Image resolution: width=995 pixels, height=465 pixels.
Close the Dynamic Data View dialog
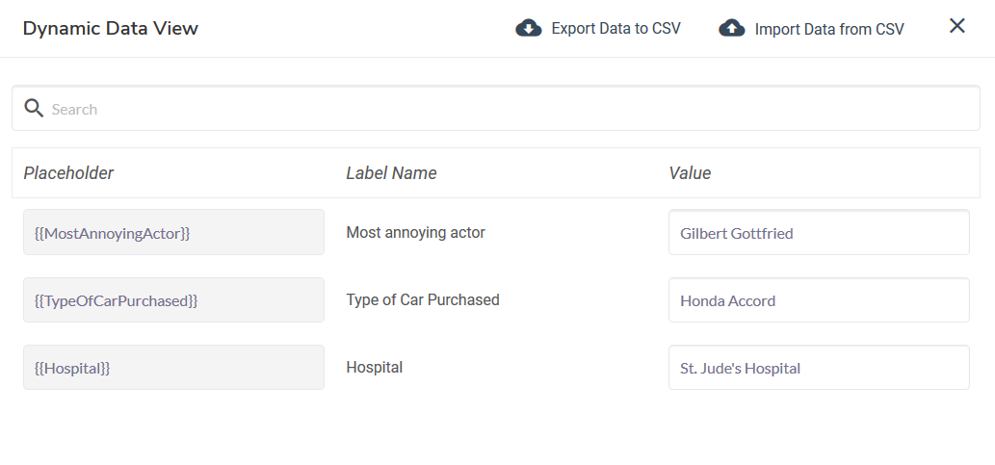point(956,26)
